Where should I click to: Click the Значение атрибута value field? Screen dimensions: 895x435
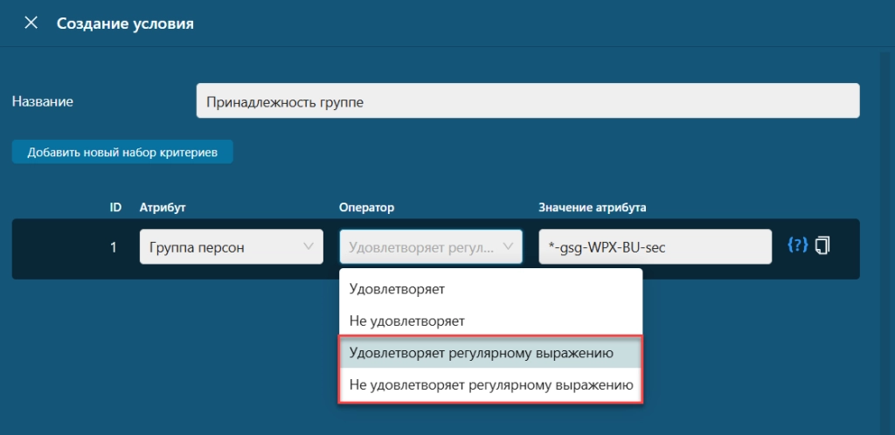click(655, 247)
